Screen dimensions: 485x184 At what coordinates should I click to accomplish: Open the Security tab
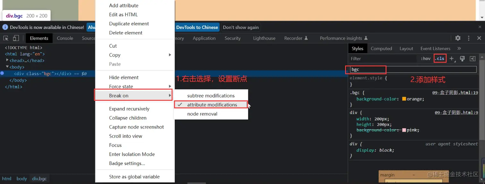(x=233, y=38)
